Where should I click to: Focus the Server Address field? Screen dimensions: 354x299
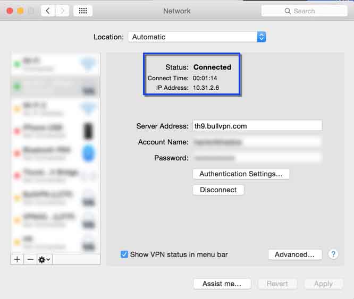click(x=257, y=126)
